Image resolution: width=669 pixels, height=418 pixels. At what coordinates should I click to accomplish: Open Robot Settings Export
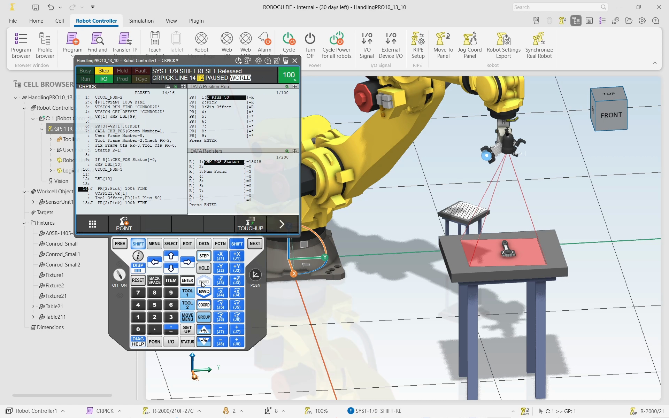pyautogui.click(x=503, y=45)
